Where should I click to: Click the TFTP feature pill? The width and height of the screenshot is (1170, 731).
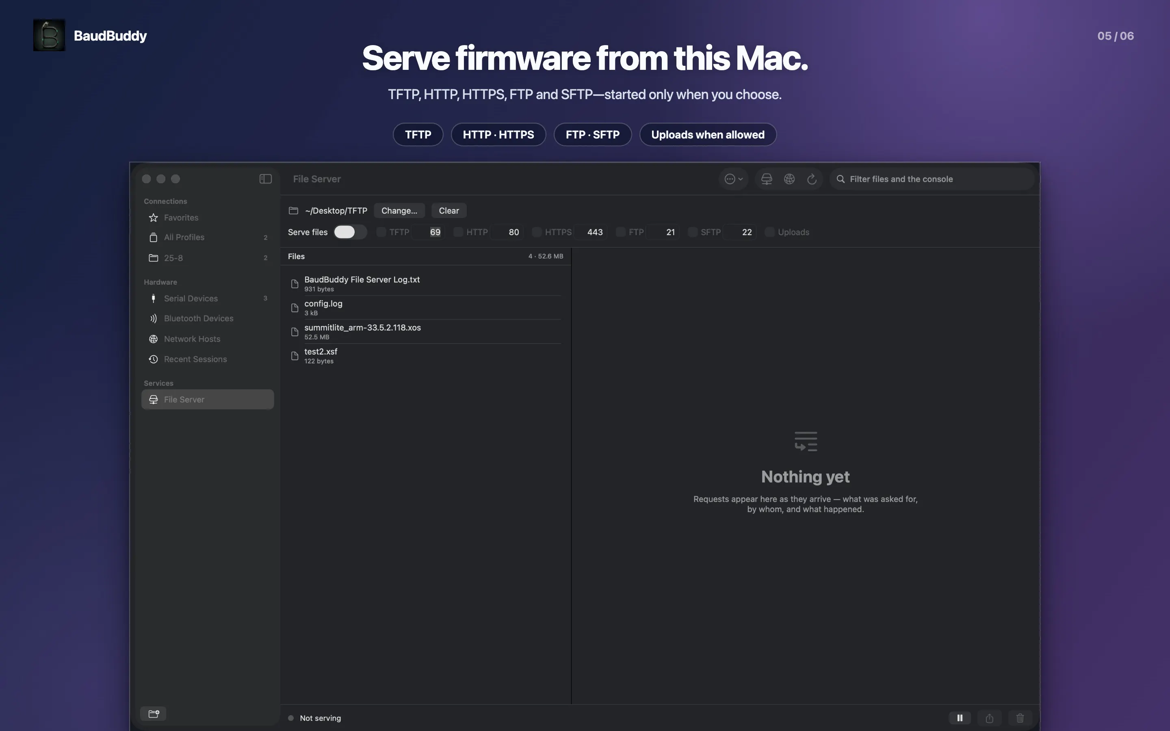point(418,134)
